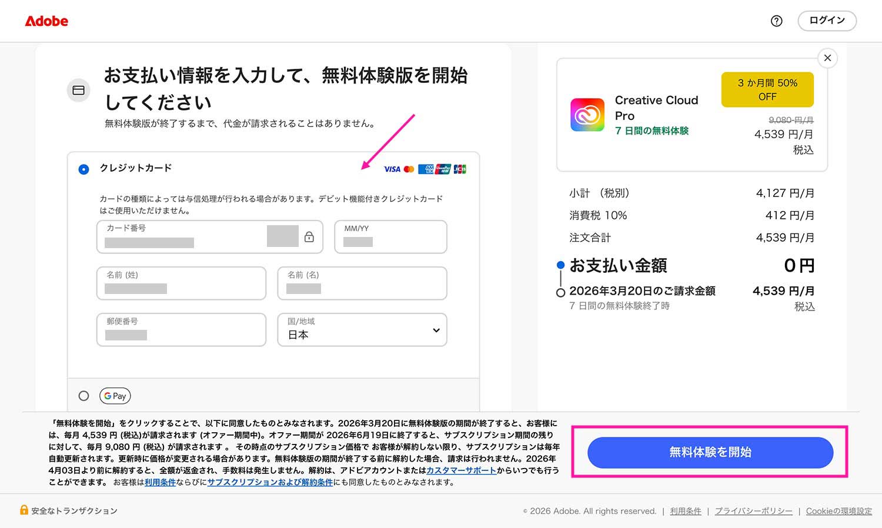Image resolution: width=882 pixels, height=528 pixels.
Task: Click the lock icon in card number field
Action: (309, 237)
